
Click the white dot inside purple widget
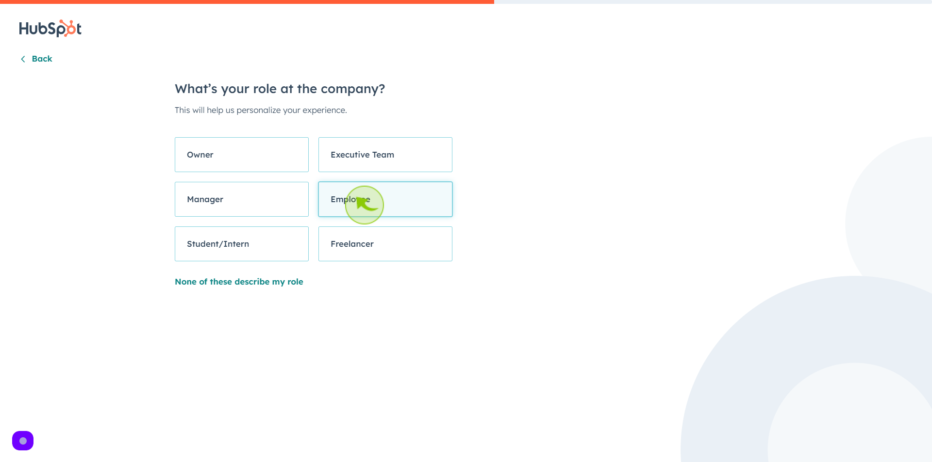(23, 441)
